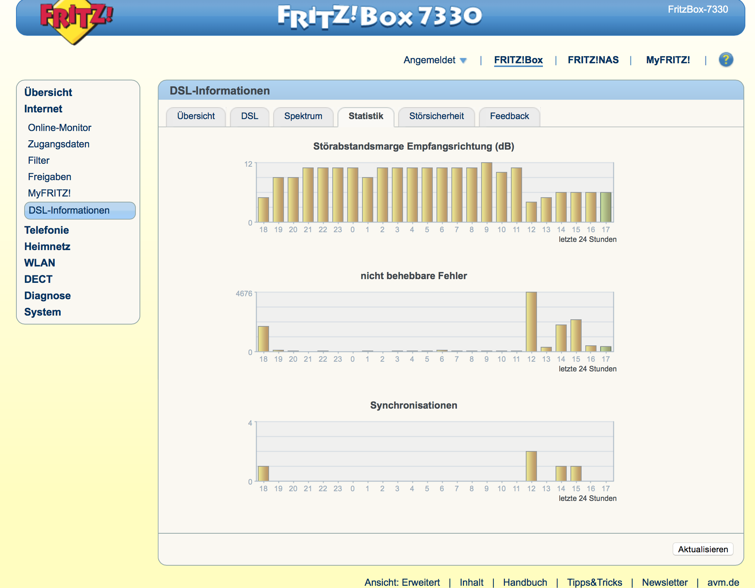Viewport: 755px width, 588px height.
Task: Select the Feedback tab
Action: pos(509,116)
